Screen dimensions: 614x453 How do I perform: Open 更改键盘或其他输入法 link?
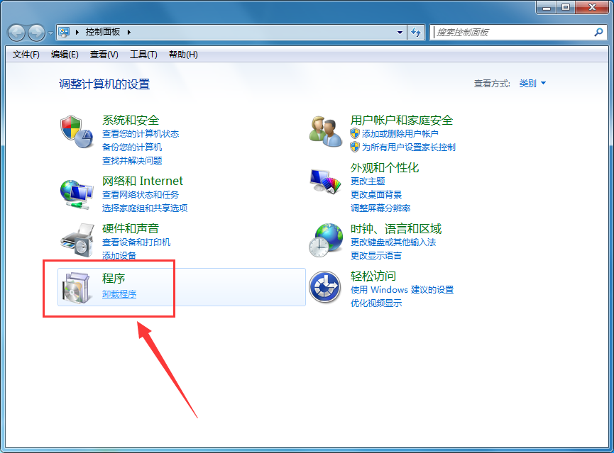[x=393, y=242]
